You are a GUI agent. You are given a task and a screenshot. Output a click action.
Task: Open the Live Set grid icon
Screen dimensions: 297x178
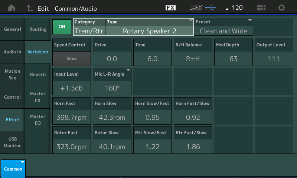point(261,8)
